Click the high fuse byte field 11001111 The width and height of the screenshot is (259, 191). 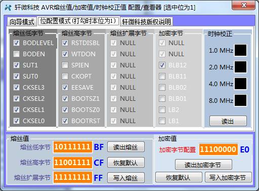pyautogui.click(x=73, y=163)
